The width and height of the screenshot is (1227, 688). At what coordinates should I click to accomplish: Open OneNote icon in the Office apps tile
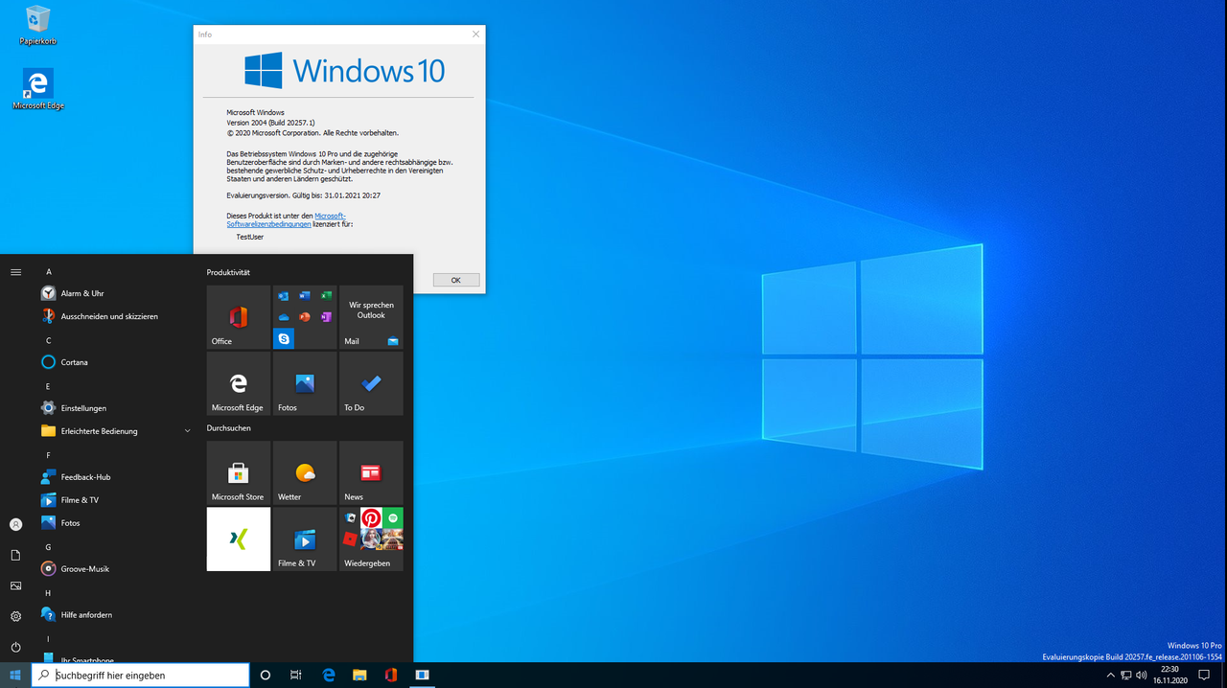point(326,317)
